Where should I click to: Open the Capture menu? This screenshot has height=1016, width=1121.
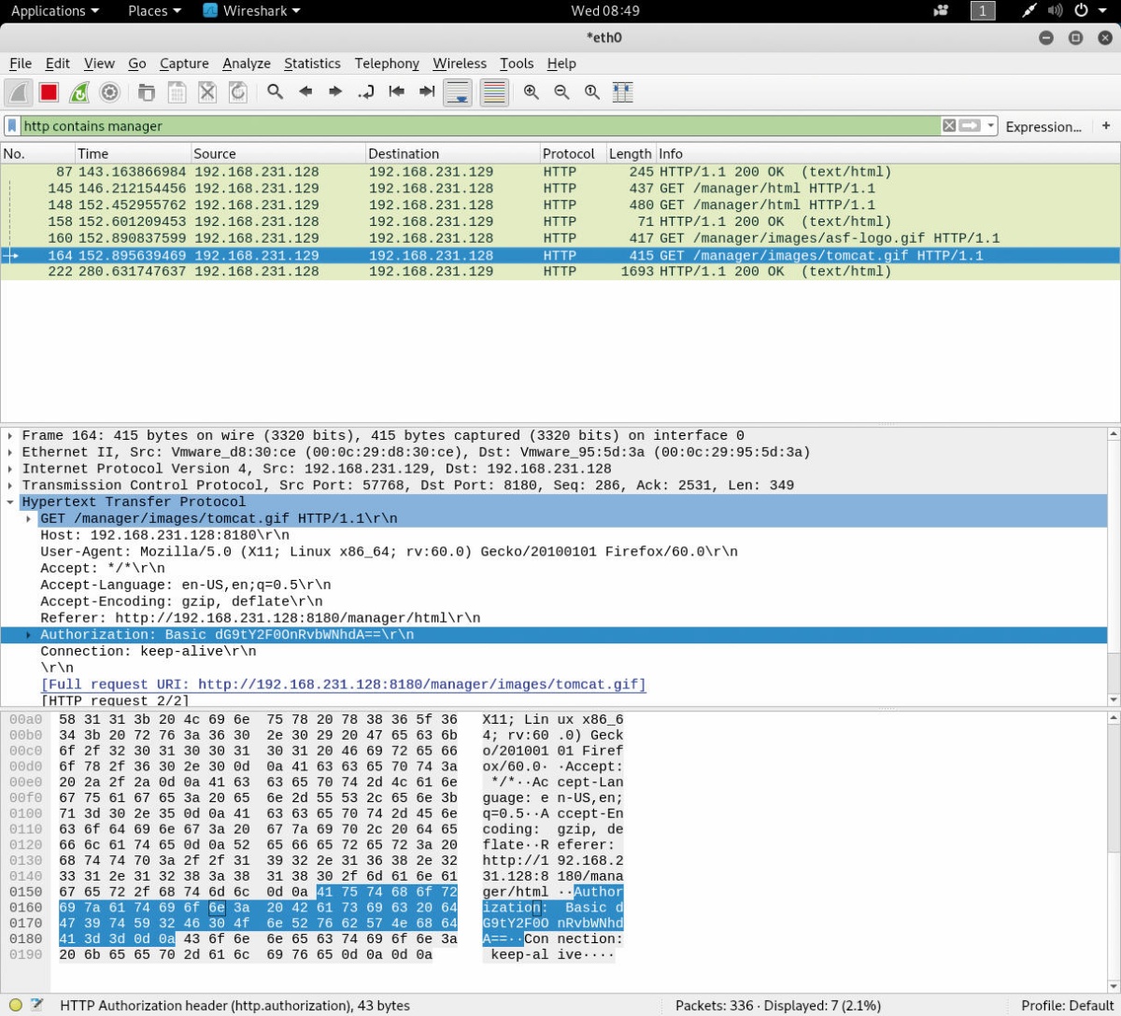click(184, 63)
